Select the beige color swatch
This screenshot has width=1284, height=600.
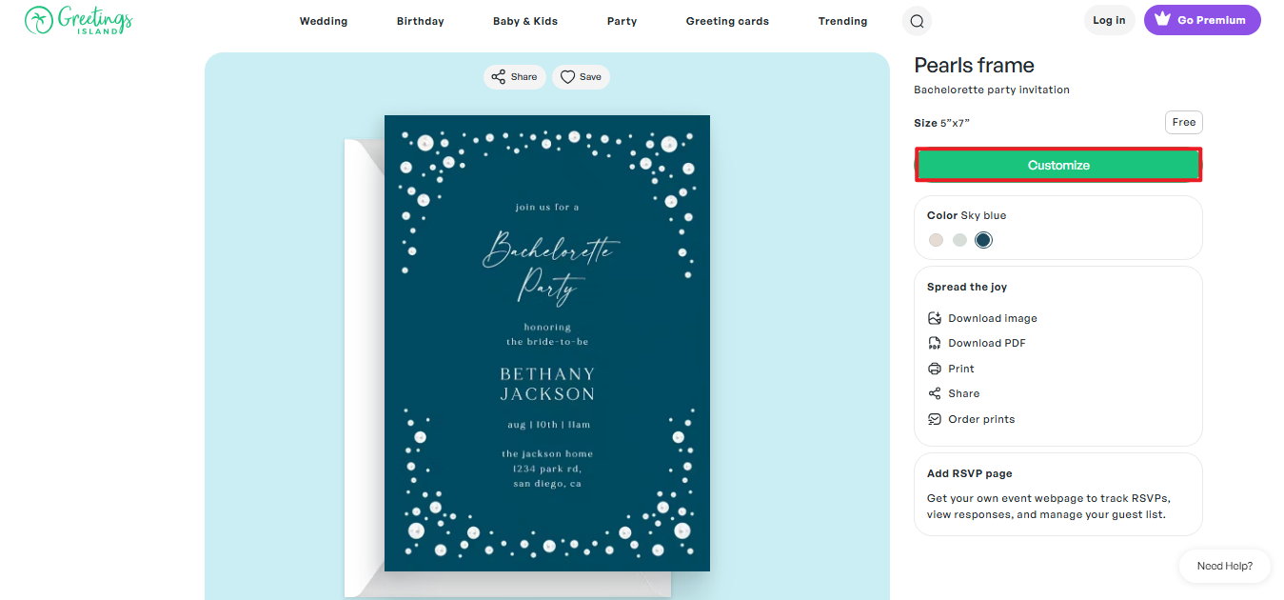point(937,240)
